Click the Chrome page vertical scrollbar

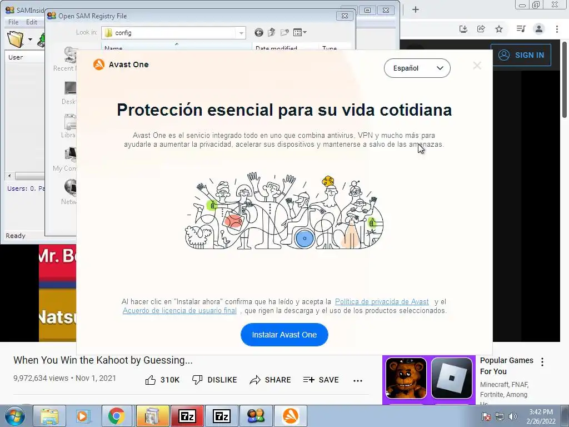point(565,80)
